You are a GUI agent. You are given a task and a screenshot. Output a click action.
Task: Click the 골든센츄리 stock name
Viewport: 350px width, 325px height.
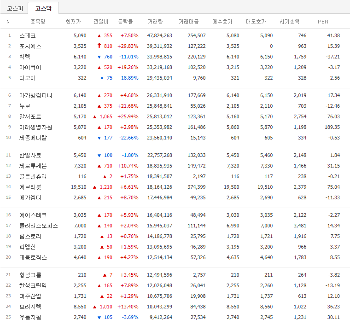coord(33,176)
